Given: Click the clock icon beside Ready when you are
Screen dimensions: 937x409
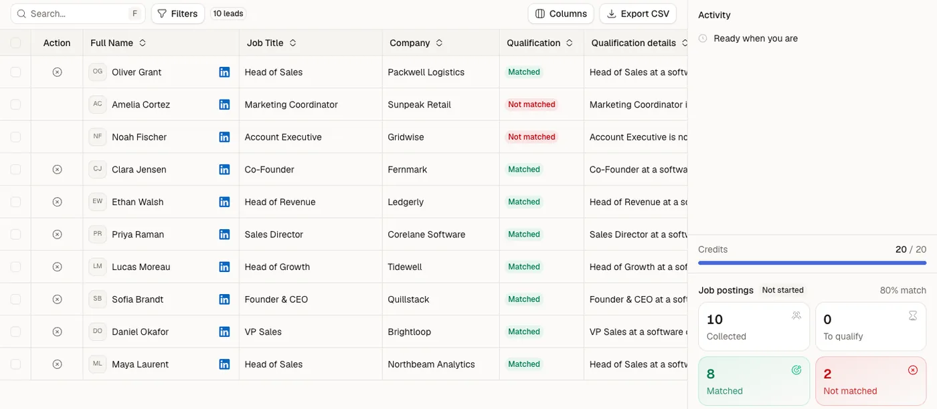Looking at the screenshot, I should click(x=703, y=39).
